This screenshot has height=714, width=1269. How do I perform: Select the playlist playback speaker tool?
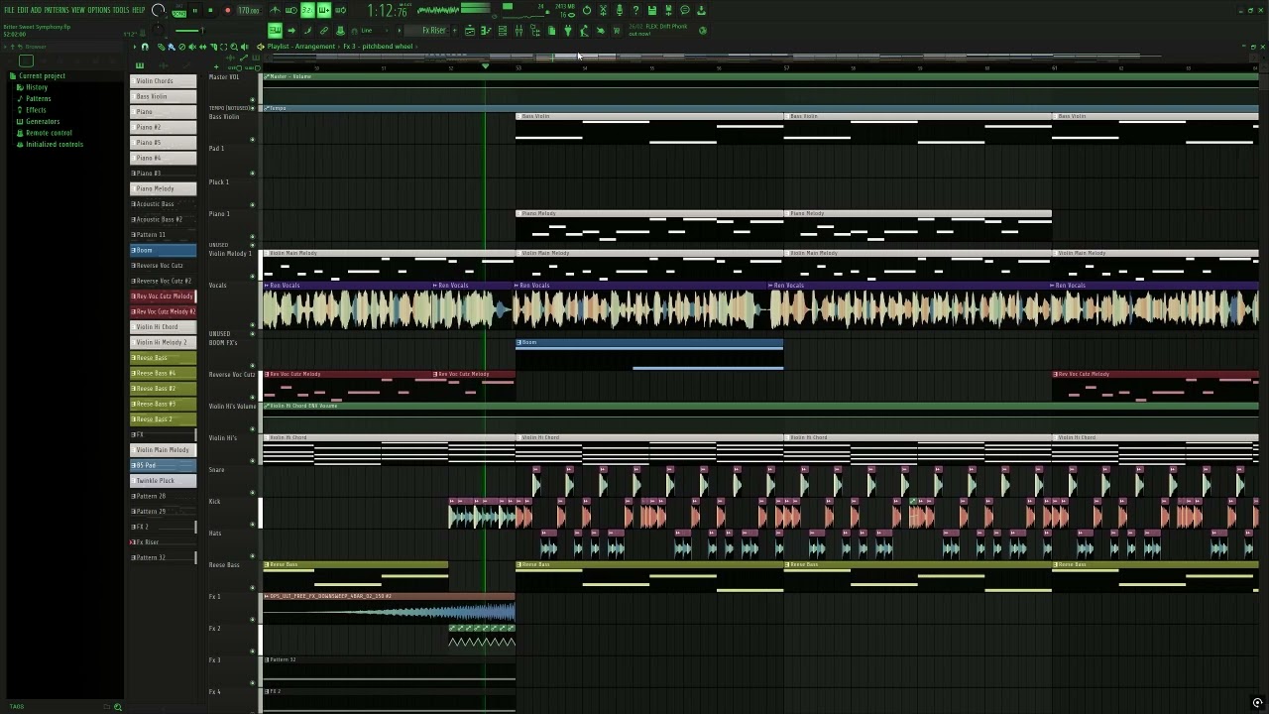(x=244, y=47)
